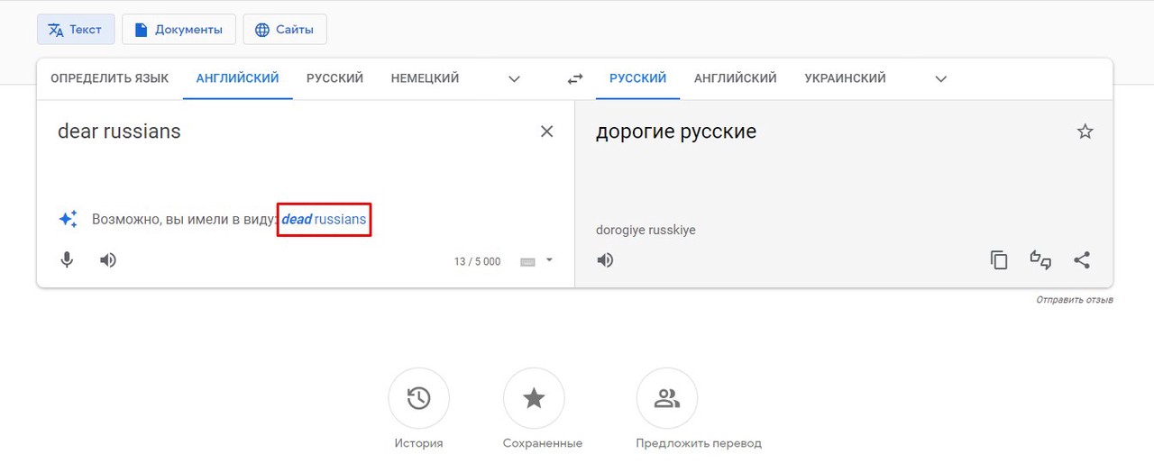Viewport: 1154px width, 472px height.
Task: Click the translated text 'дорогие русские'
Action: point(676,132)
